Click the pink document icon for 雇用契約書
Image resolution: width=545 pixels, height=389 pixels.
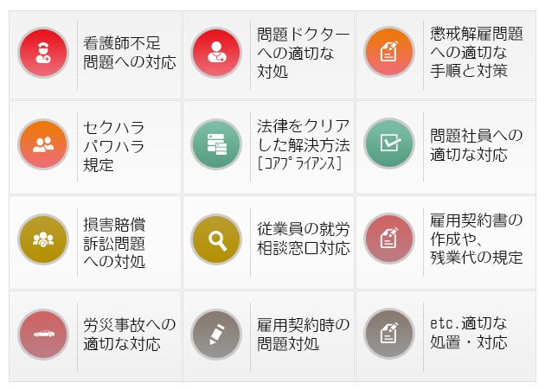(389, 239)
